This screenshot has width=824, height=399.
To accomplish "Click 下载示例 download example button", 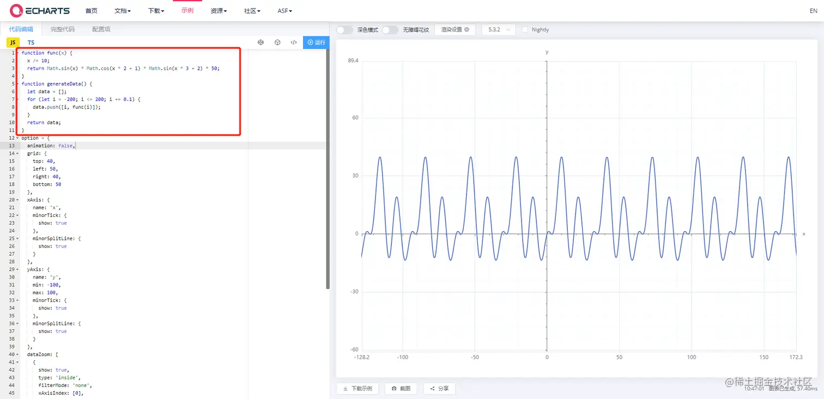I will (x=358, y=389).
